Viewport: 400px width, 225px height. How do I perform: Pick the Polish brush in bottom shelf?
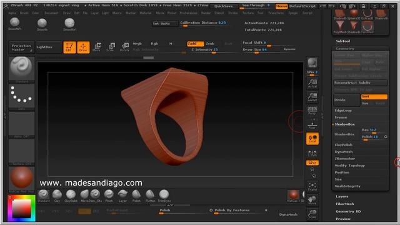coord(136,196)
